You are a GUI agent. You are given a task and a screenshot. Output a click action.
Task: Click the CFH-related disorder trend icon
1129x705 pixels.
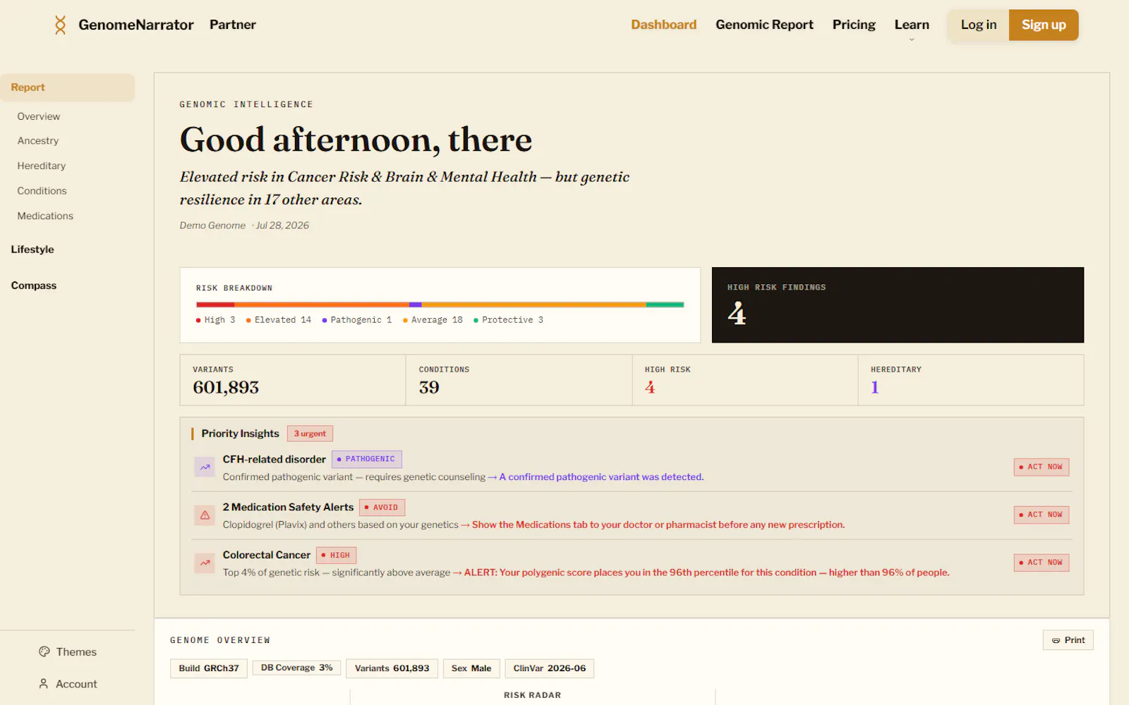click(x=205, y=467)
